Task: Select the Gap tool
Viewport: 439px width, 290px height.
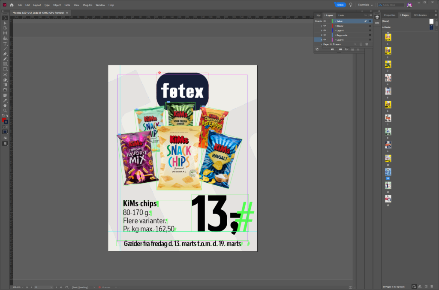Action: (5, 33)
